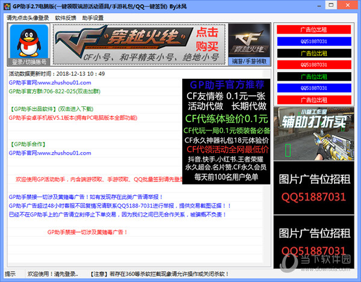Open the 助手设置 menu
This screenshot has width=361, height=282.
pos(93,17)
